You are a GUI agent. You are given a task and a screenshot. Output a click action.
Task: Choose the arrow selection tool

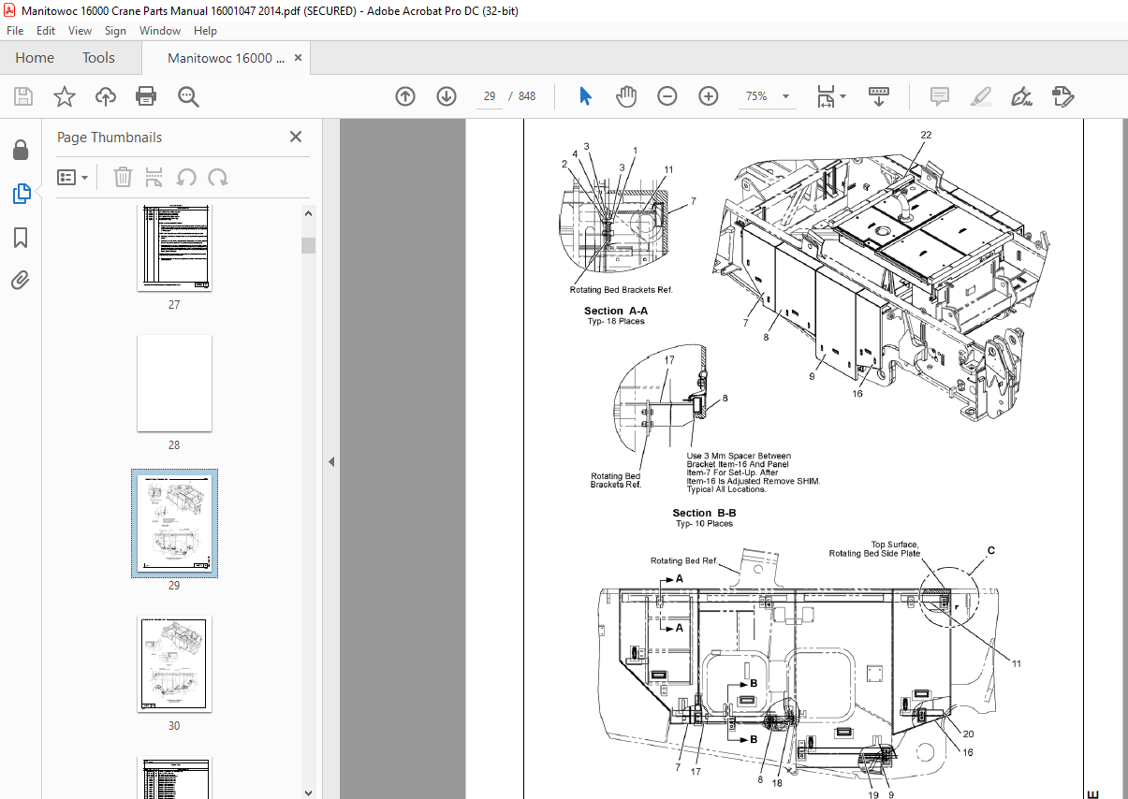(586, 96)
